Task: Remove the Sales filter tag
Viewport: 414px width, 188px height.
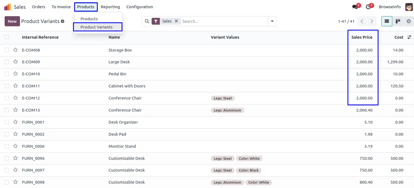Action: coord(176,21)
